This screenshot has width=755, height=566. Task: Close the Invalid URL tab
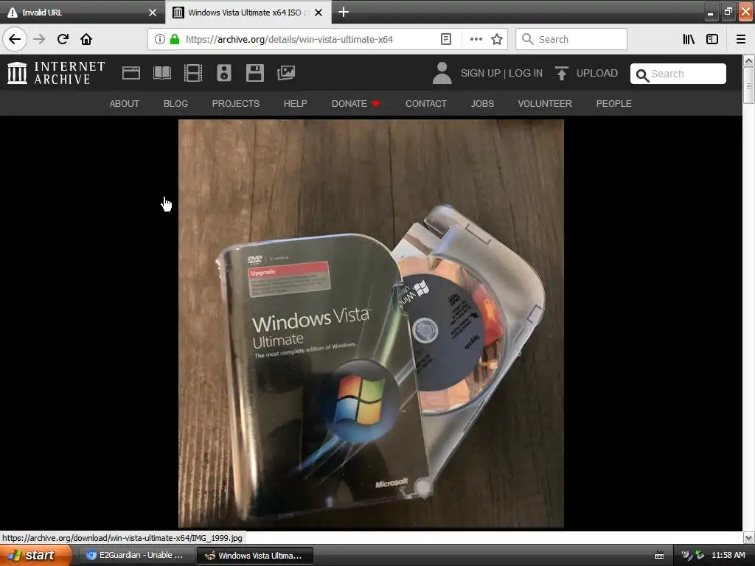point(153,13)
